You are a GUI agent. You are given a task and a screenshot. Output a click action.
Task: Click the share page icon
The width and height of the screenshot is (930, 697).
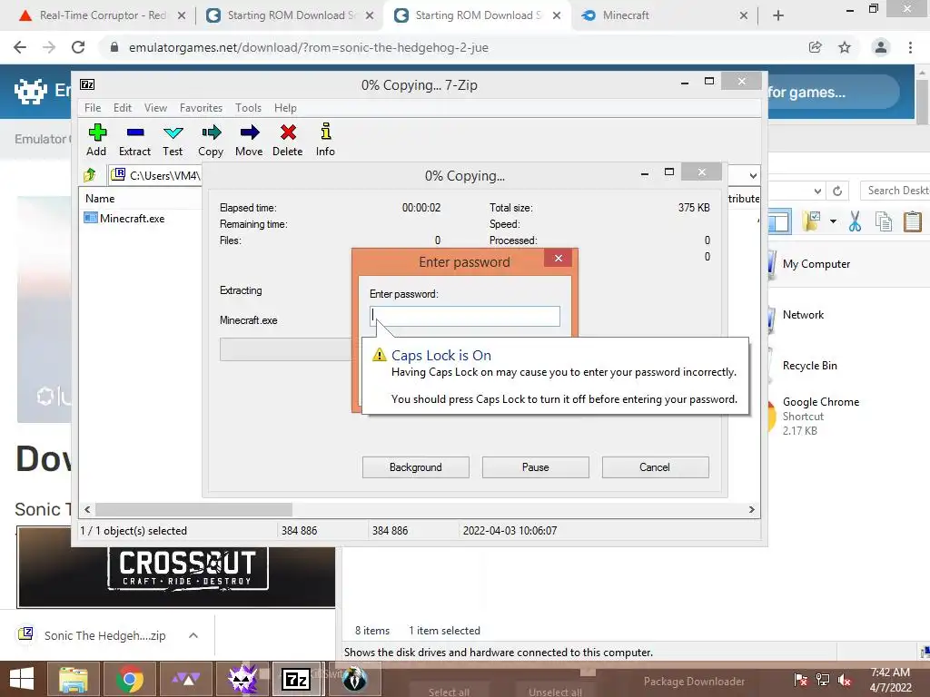[x=816, y=47]
